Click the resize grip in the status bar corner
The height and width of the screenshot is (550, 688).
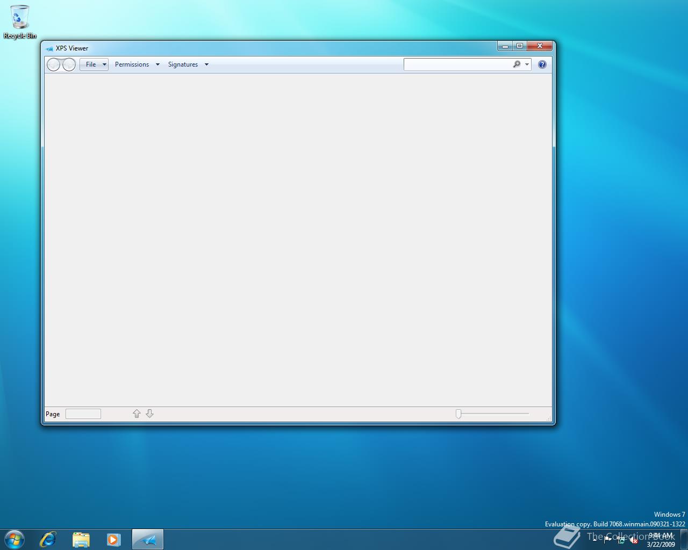(x=548, y=418)
